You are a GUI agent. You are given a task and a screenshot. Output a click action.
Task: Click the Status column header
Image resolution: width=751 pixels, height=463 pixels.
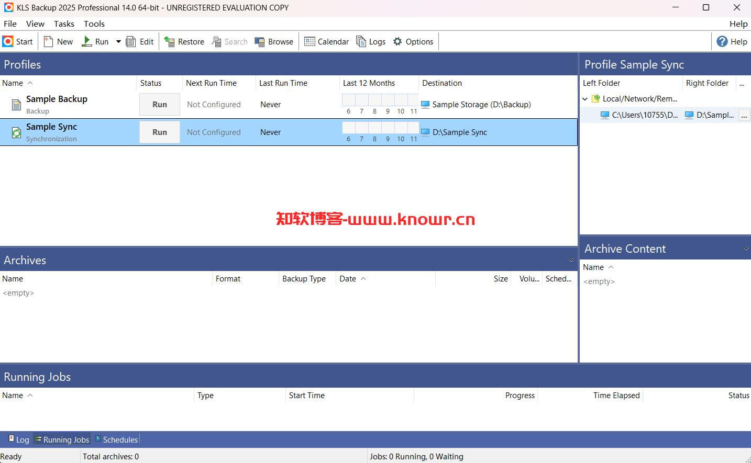click(x=159, y=83)
